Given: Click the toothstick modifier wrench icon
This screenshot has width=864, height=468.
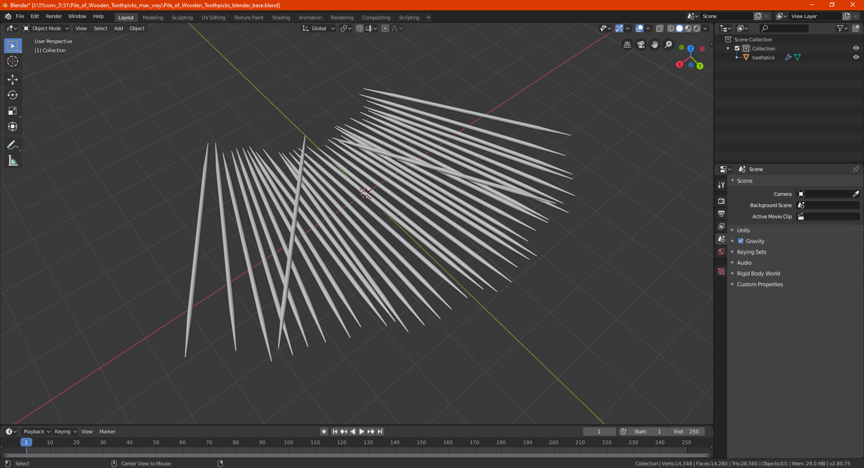Looking at the screenshot, I should (x=788, y=57).
